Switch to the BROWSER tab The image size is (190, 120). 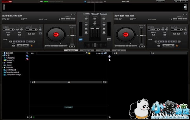coord(71,50)
